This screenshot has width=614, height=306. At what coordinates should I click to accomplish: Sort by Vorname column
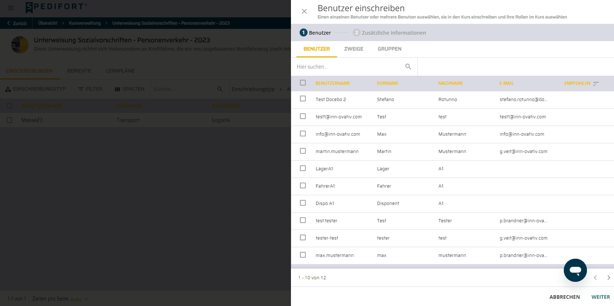(x=387, y=83)
